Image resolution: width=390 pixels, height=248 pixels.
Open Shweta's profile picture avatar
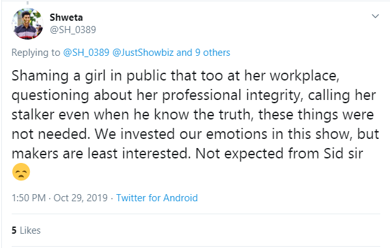coord(28,23)
